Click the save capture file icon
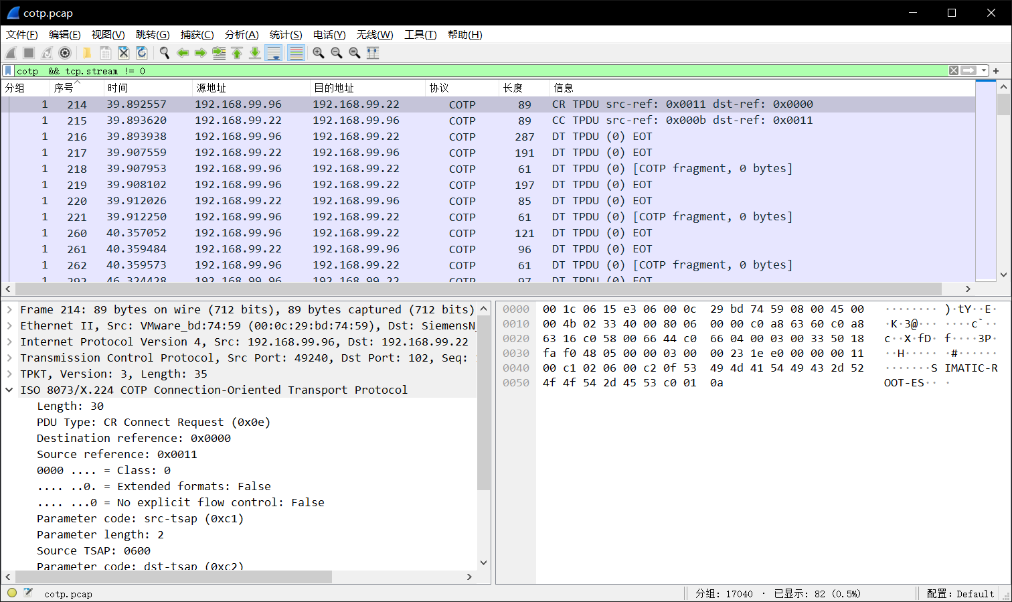1012x602 pixels. pyautogui.click(x=105, y=53)
